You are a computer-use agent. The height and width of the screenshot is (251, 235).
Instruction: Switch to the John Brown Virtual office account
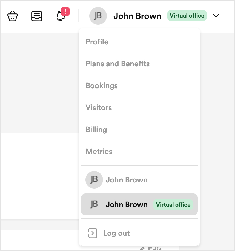pos(139,204)
